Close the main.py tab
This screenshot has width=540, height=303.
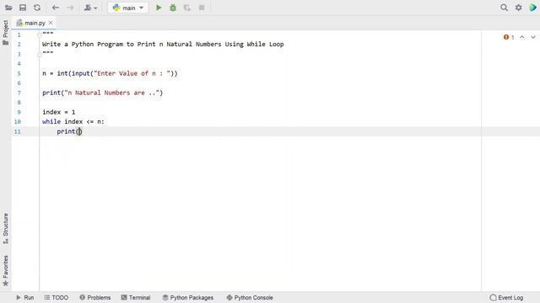pos(51,23)
